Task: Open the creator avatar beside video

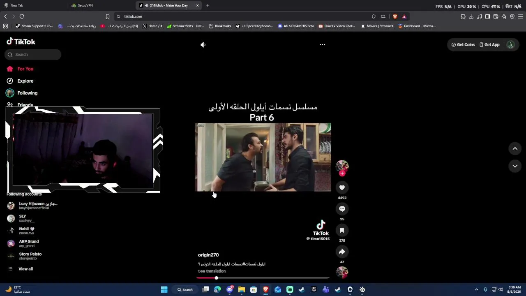Action: 342,165
